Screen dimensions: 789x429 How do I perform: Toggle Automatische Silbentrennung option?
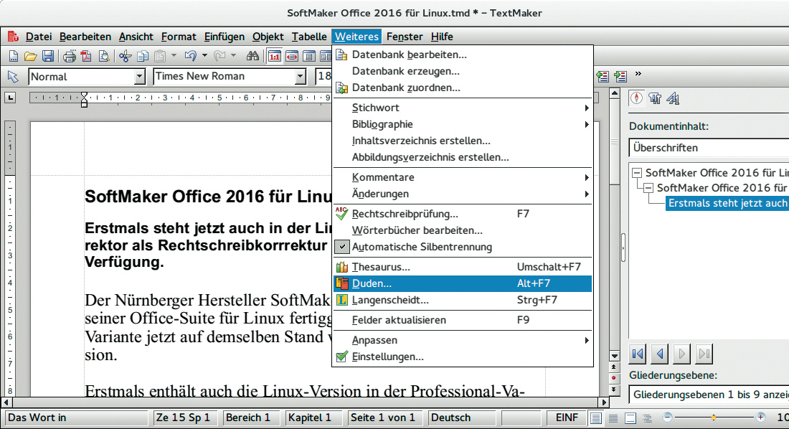click(422, 247)
